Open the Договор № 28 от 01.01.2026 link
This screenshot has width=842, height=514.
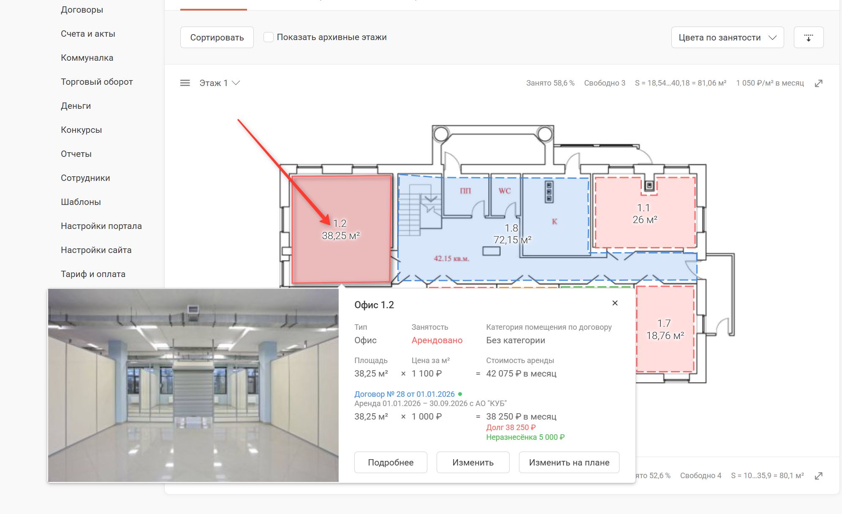coord(404,394)
